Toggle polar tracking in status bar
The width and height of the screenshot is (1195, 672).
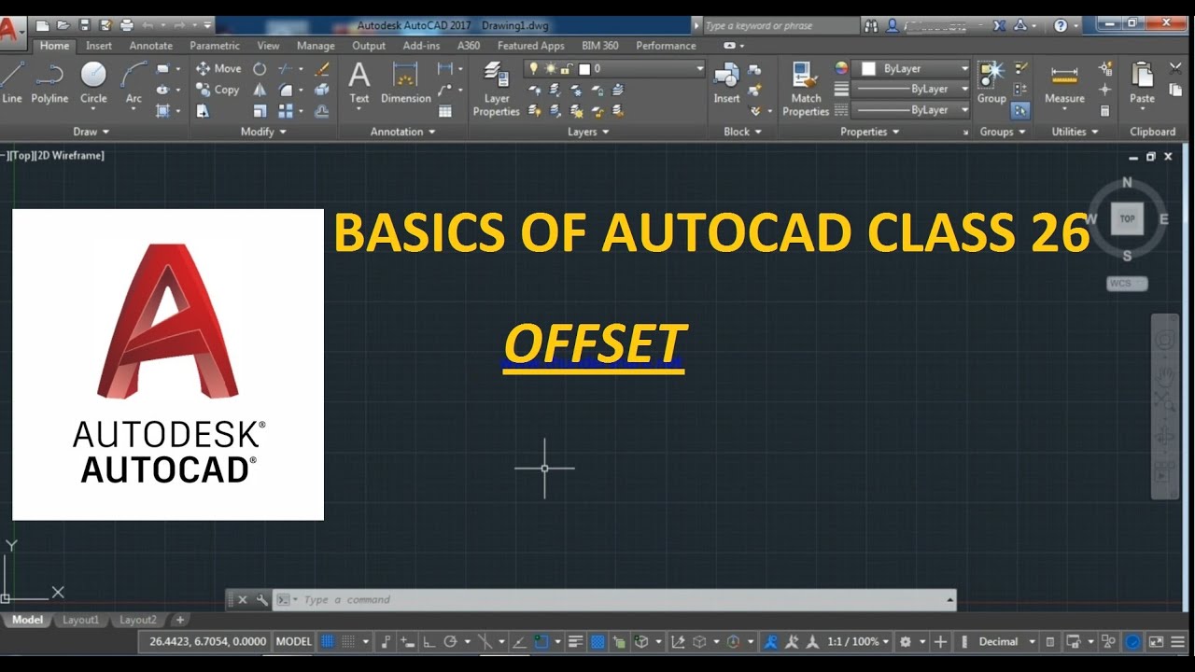coord(451,642)
